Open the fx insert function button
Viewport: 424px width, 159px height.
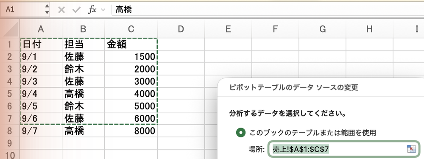click(x=92, y=10)
